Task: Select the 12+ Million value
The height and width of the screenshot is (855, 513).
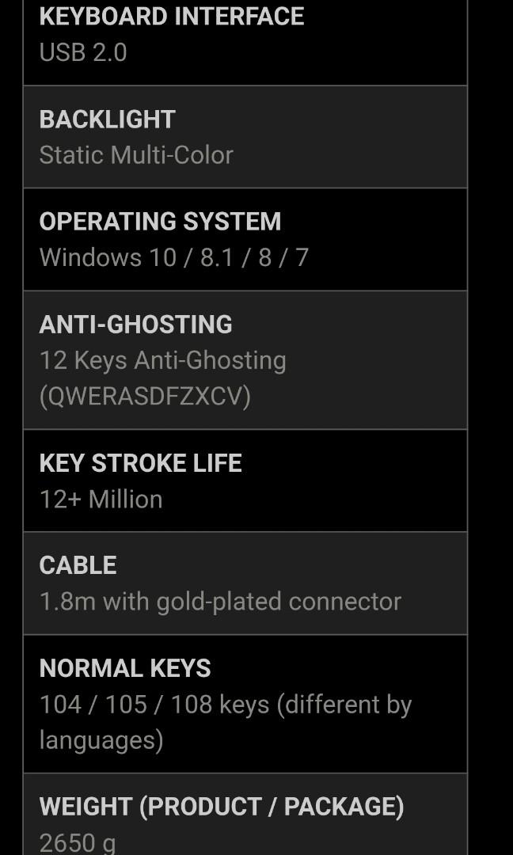Action: pyautogui.click(x=101, y=499)
